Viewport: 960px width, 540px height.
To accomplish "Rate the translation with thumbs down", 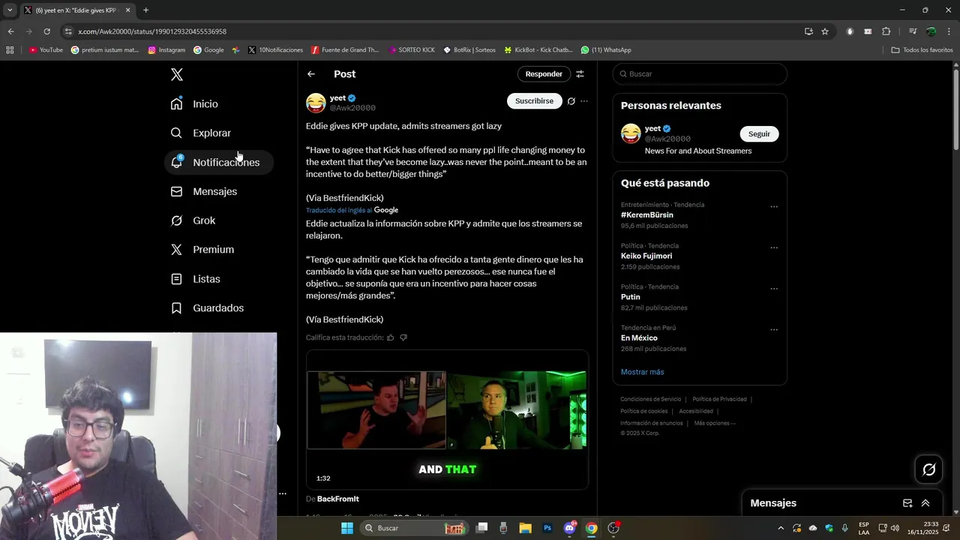I will point(403,337).
